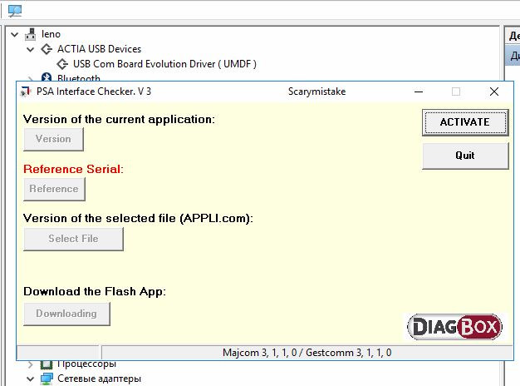This screenshot has width=520, height=386.
Task: Click 'Download the Flash App' label
Action: point(95,291)
